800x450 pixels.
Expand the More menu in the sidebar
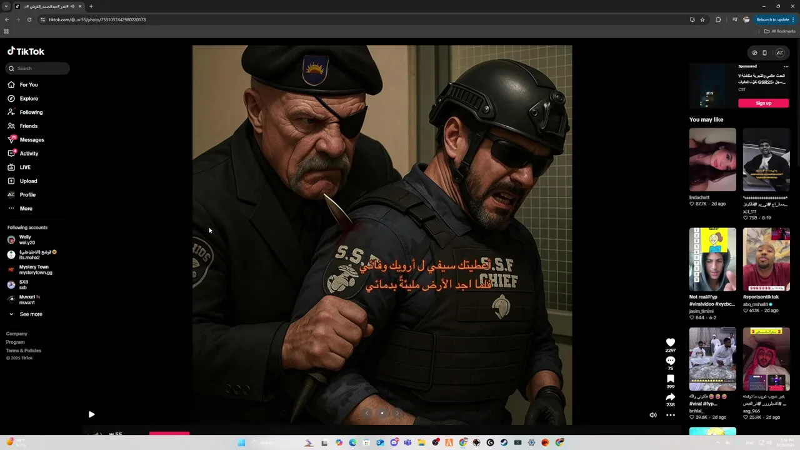20,209
